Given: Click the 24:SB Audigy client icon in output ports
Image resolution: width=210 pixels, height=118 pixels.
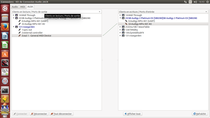Looking at the screenshot, I should (x=17, y=18).
